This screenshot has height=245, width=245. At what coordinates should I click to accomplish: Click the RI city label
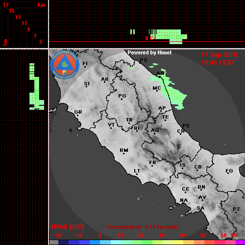tap(137, 128)
